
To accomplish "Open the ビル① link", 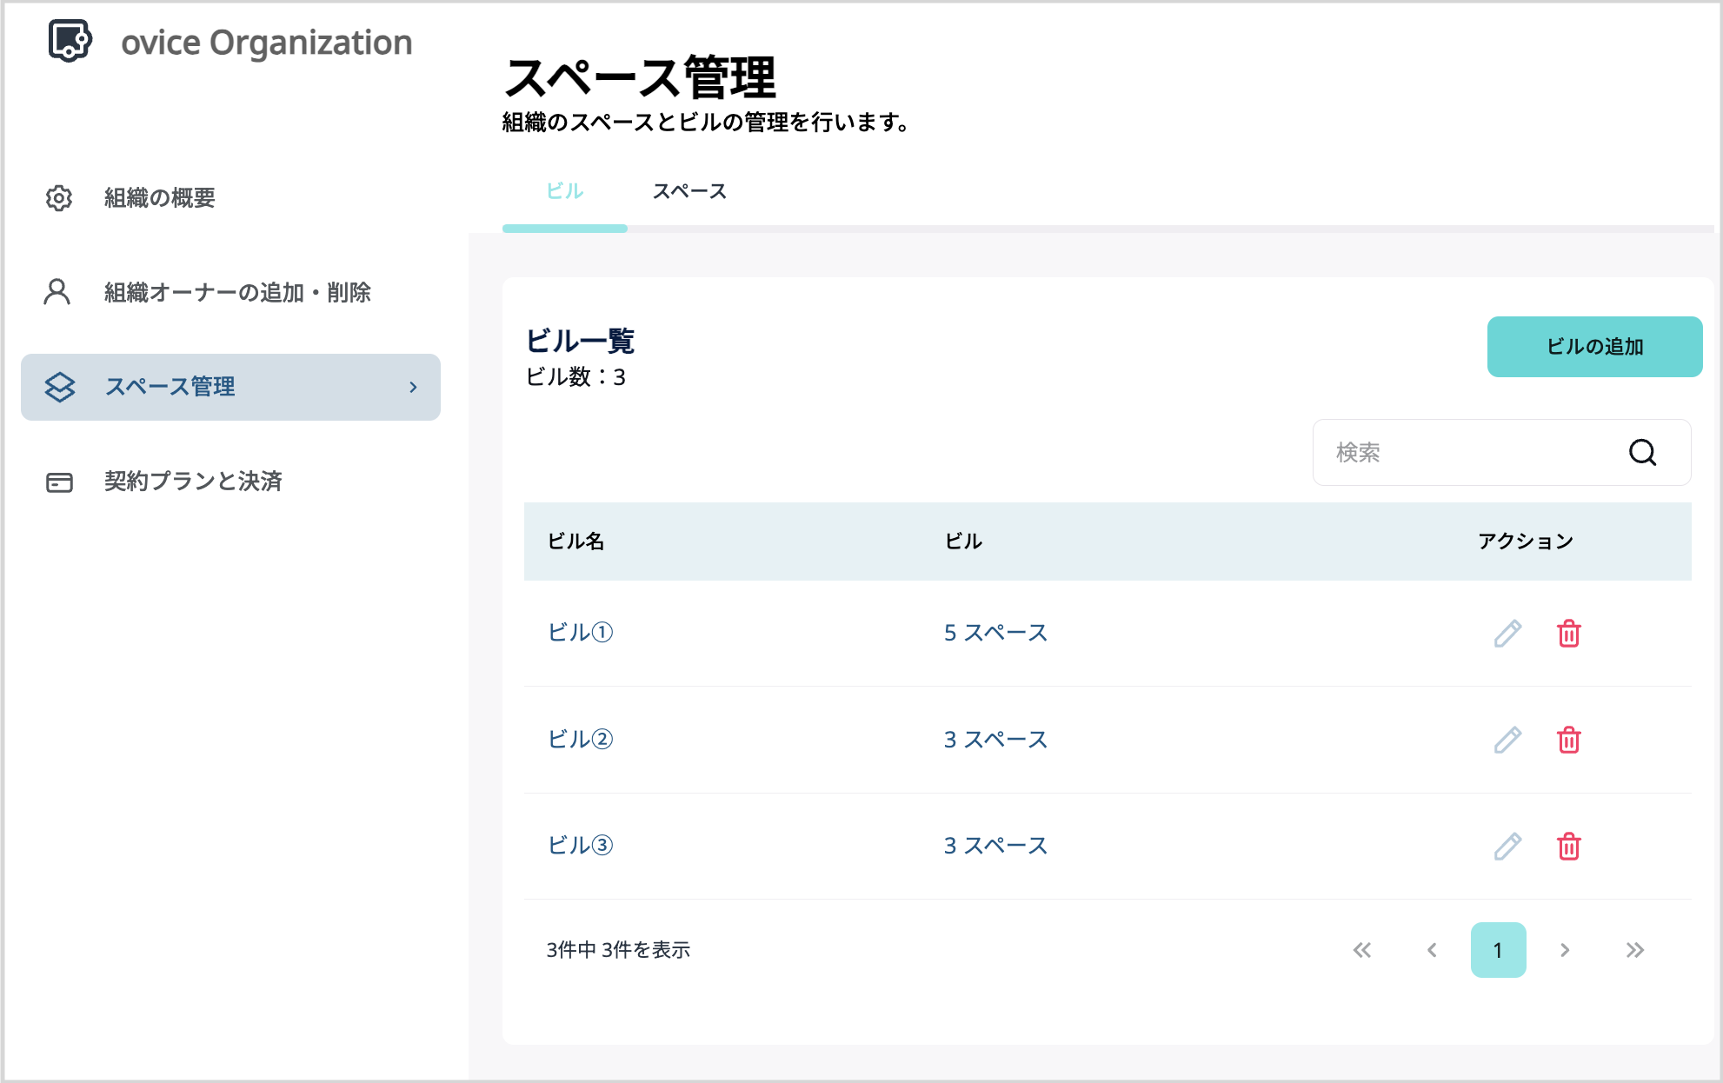I will pyautogui.click(x=581, y=633).
